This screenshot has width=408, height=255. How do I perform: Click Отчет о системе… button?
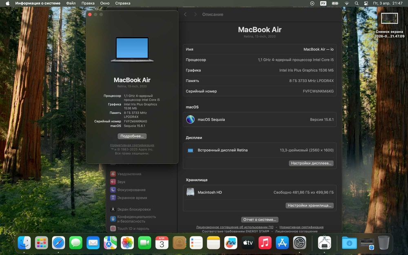pos(259,220)
